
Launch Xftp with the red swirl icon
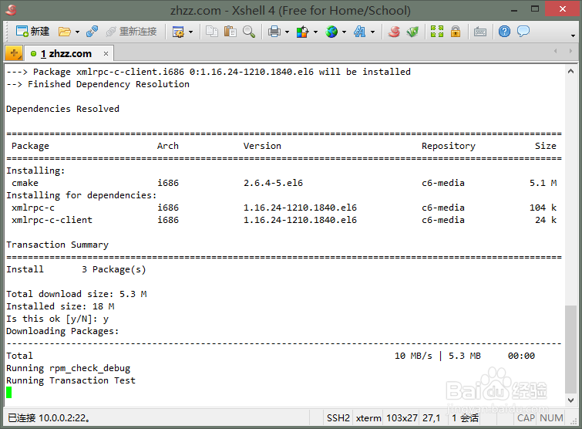pyautogui.click(x=394, y=32)
